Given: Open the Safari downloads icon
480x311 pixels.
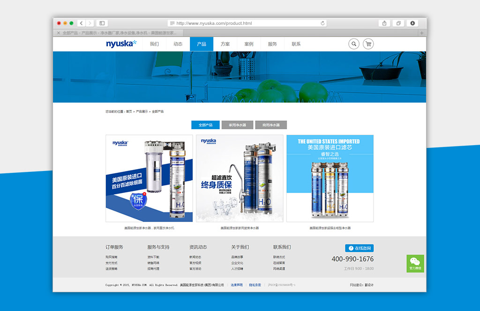Looking at the screenshot, I should point(412,23).
